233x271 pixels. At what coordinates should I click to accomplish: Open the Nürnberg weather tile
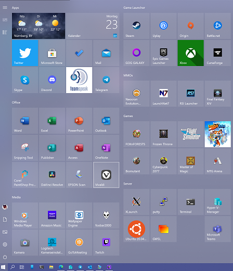pyautogui.click(x=38, y=26)
